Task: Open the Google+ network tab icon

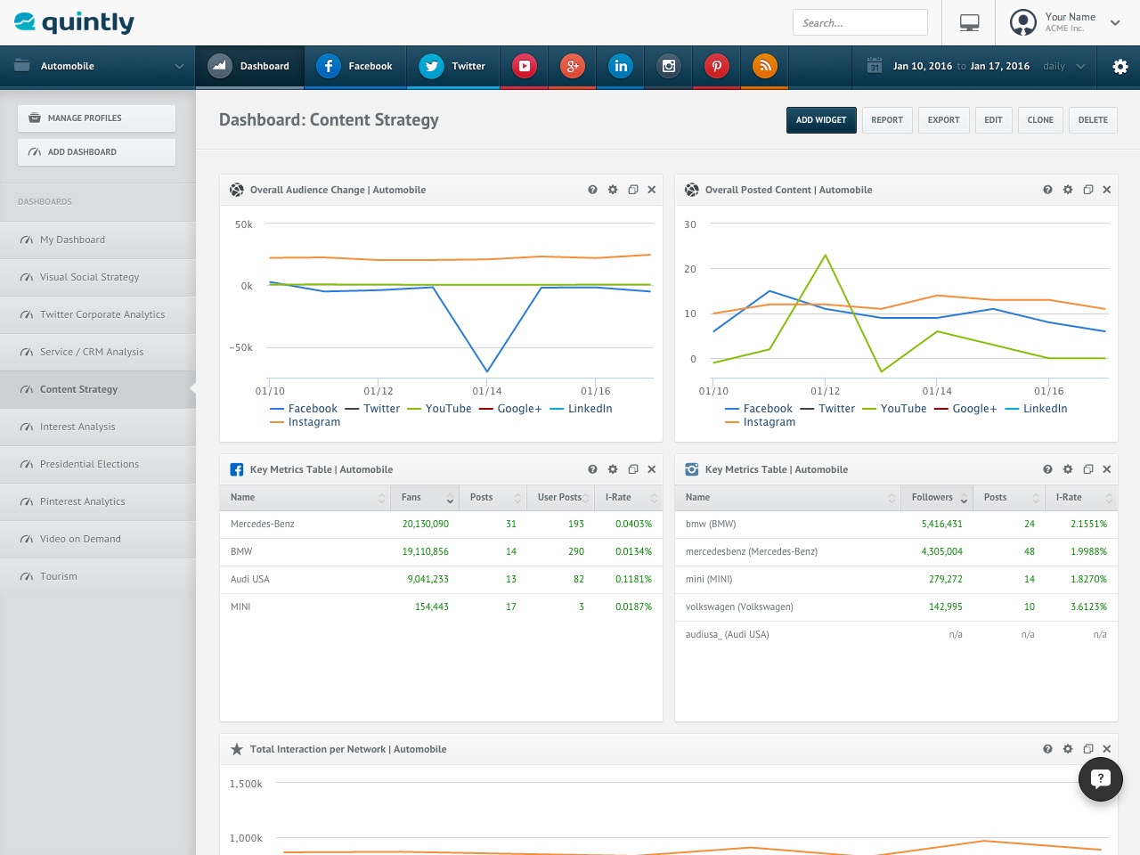Action: tap(573, 66)
